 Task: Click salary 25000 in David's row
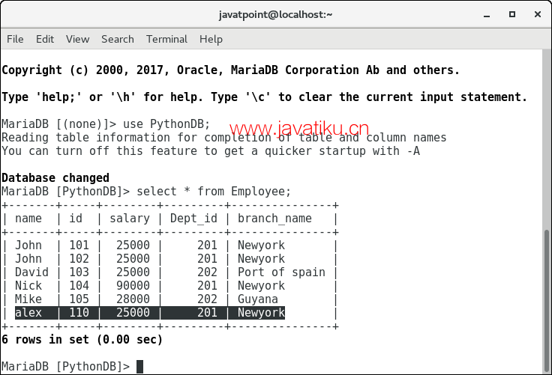[x=133, y=272]
